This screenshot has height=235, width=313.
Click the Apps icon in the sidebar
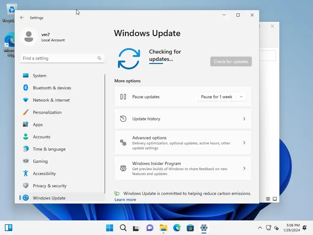(26, 124)
